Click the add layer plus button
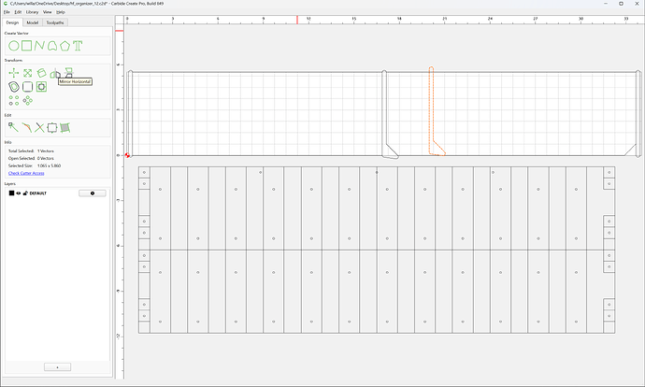 [57, 366]
